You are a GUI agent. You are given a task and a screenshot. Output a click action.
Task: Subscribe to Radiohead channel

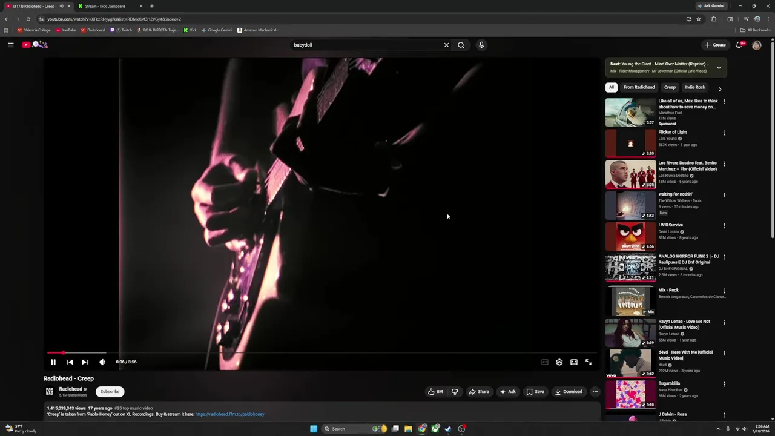[x=110, y=392]
